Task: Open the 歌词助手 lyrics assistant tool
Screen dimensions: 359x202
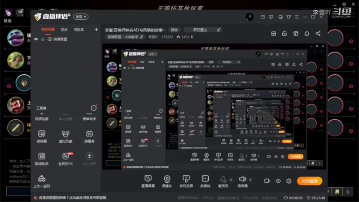Action: click(42, 159)
